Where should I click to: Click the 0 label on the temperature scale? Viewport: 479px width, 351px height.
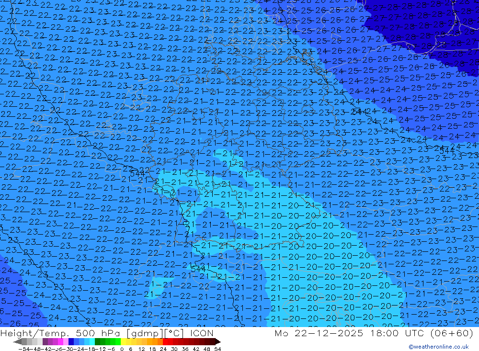(122, 349)
